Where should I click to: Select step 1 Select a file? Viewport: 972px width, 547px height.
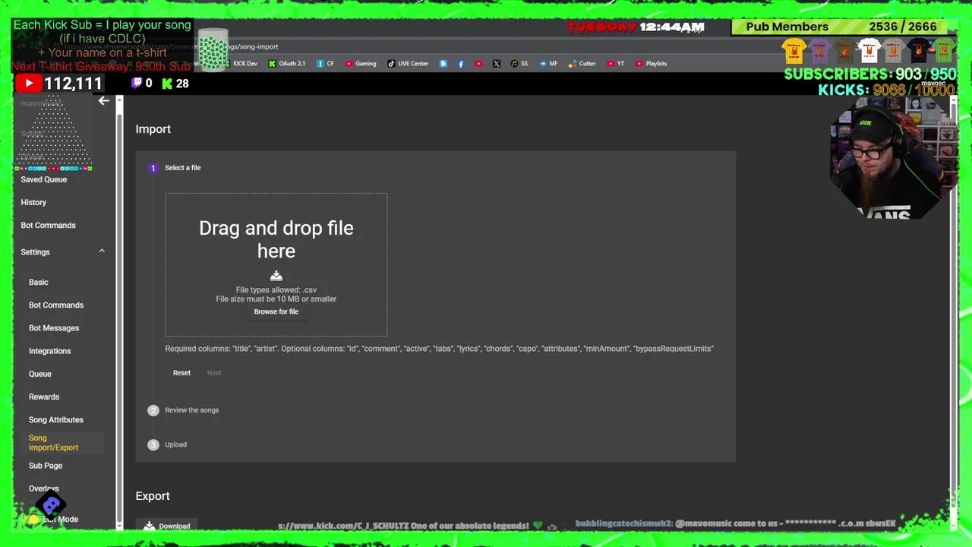175,168
